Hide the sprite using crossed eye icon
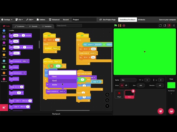Image resolution: width=177 pixels, height=132 pixels. (x=126, y=85)
